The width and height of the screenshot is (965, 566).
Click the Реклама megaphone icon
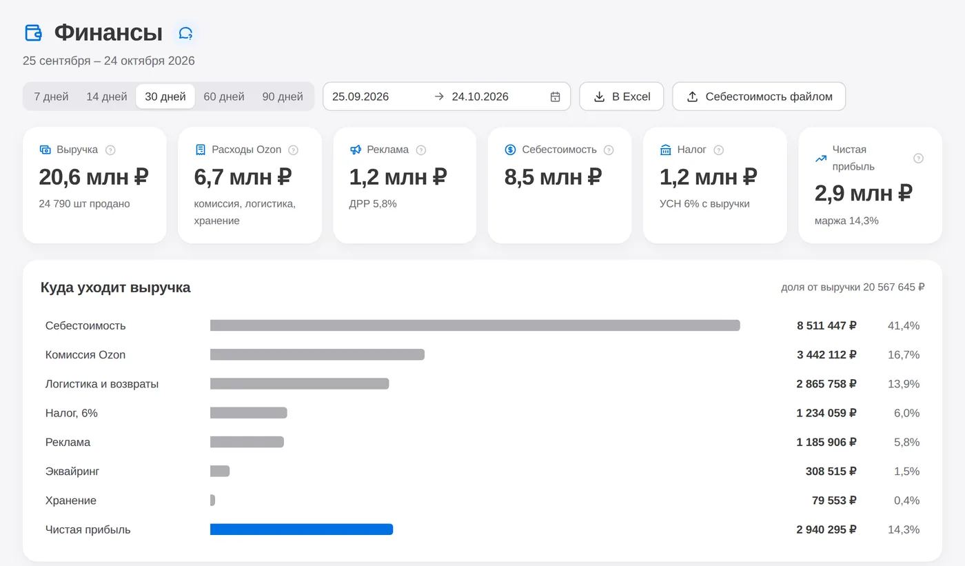point(356,150)
